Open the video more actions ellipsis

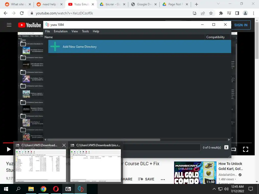tap(163, 179)
